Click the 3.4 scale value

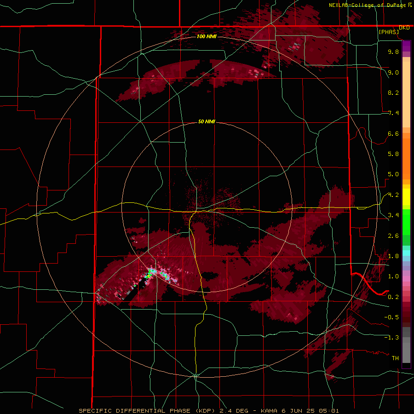(x=393, y=215)
